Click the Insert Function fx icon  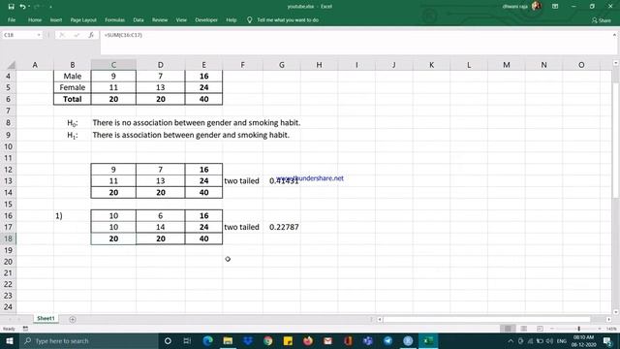tap(91, 35)
